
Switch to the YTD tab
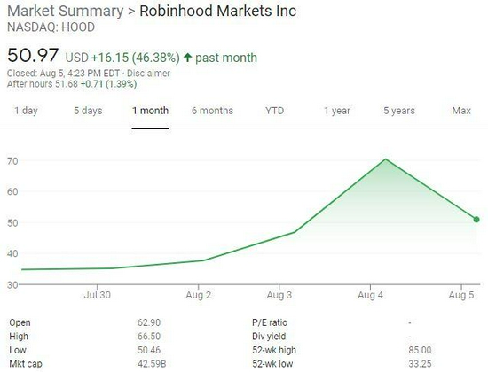274,111
